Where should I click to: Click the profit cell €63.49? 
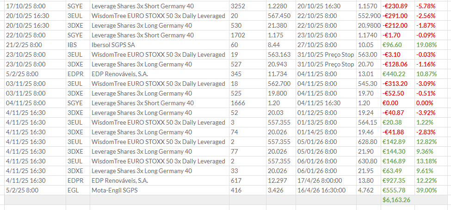tap(398, 171)
